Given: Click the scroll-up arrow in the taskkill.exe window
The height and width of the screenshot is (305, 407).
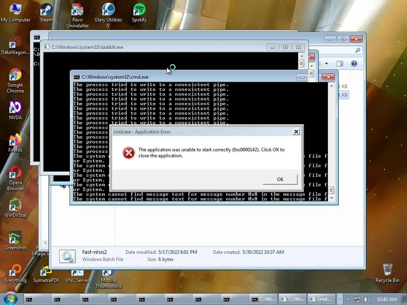Looking at the screenshot, I should pos(301,56).
